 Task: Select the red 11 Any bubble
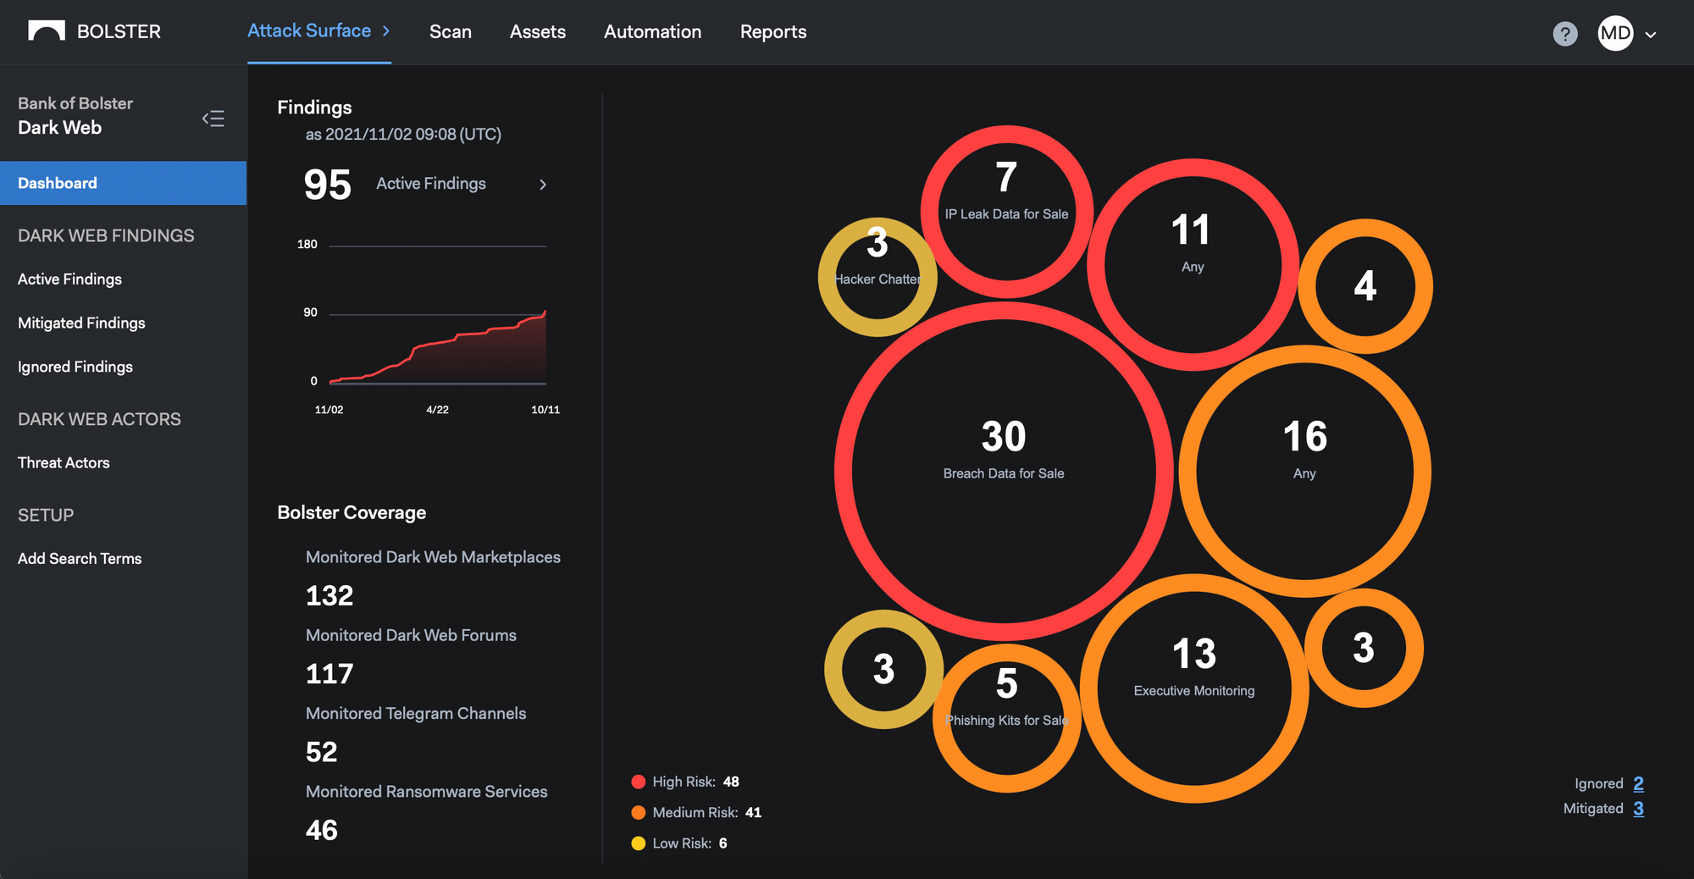click(1193, 264)
